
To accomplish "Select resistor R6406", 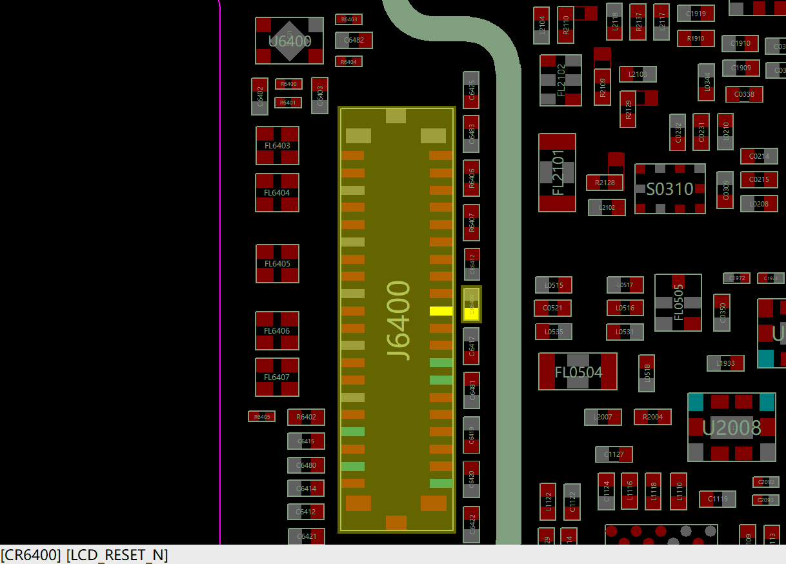I will point(472,178).
